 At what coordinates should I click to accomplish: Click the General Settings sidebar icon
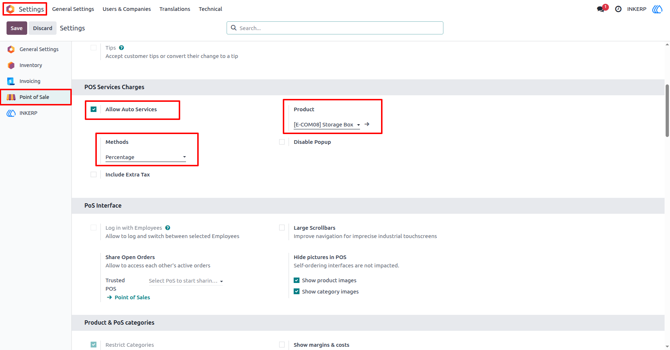point(11,49)
